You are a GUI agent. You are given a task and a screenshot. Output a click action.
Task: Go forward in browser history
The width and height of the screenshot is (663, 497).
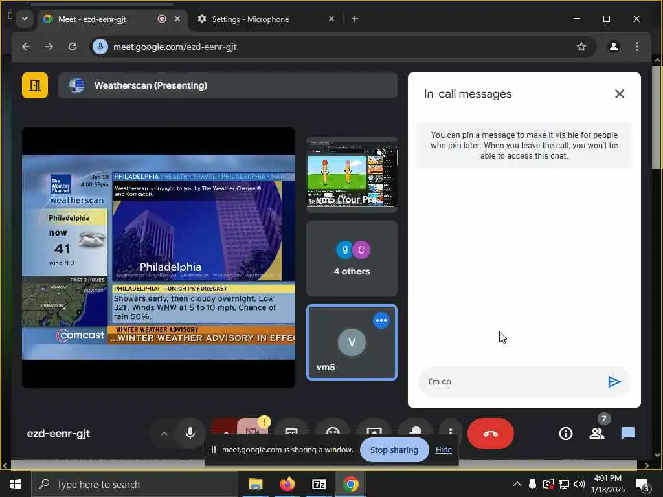coord(49,47)
